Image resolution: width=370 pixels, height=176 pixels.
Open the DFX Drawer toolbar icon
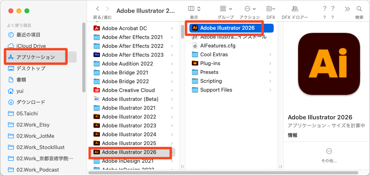click(295, 8)
